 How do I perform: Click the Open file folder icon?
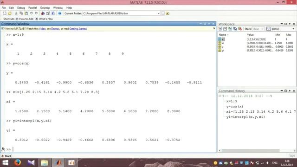point(10,13)
